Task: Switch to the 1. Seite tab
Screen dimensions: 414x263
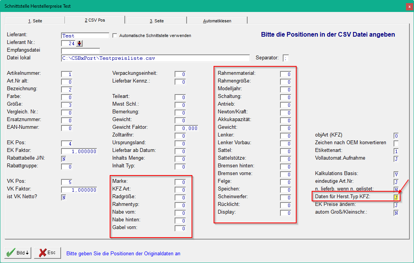Action: click(x=35, y=20)
